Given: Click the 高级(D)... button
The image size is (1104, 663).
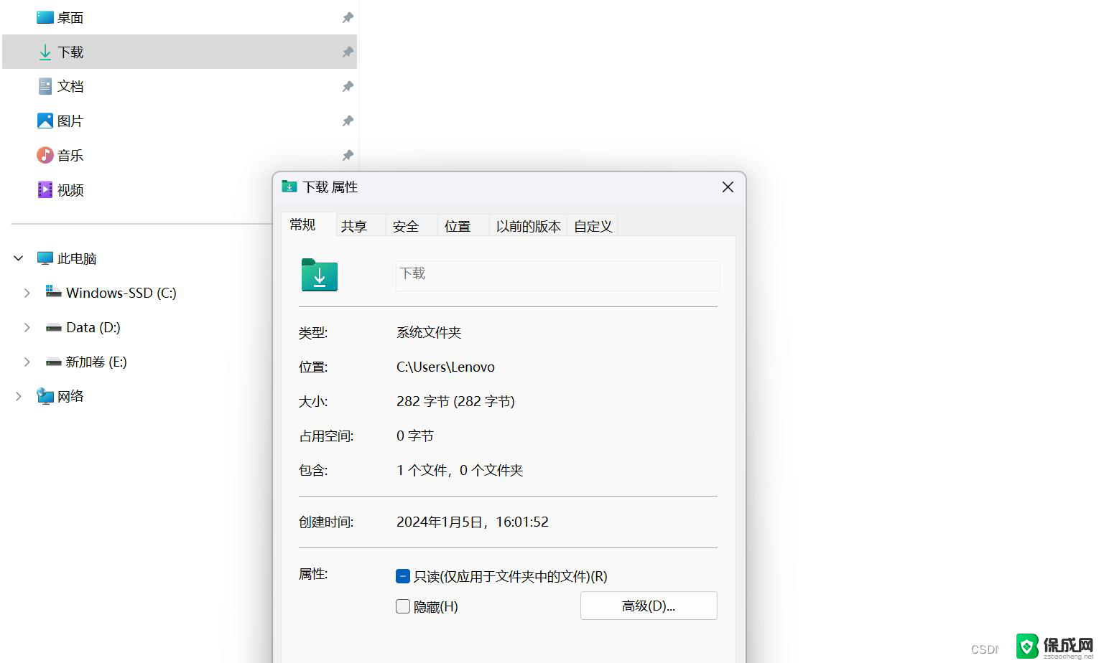Looking at the screenshot, I should point(649,606).
